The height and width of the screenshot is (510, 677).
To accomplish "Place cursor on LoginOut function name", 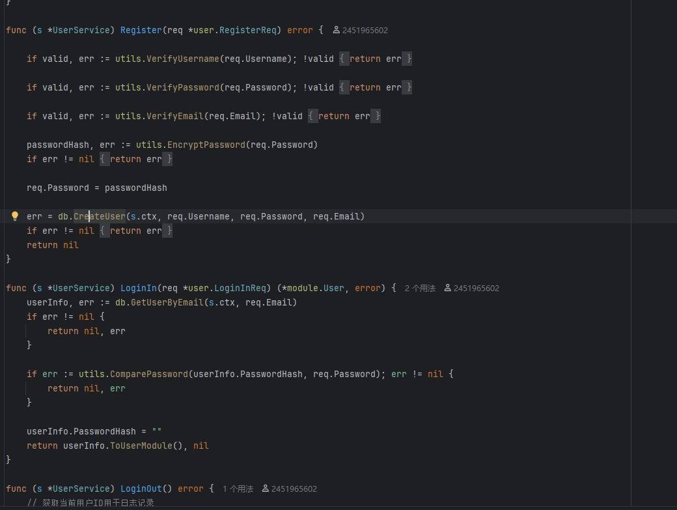I will click(141, 489).
